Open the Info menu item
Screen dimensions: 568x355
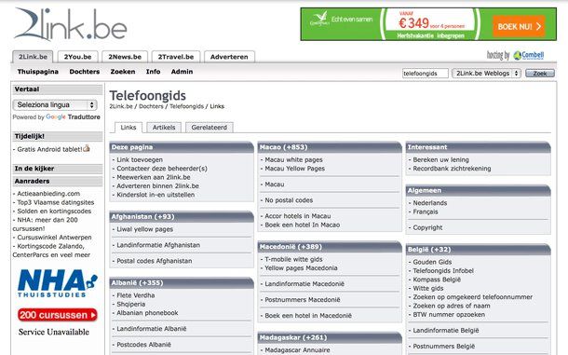154,72
